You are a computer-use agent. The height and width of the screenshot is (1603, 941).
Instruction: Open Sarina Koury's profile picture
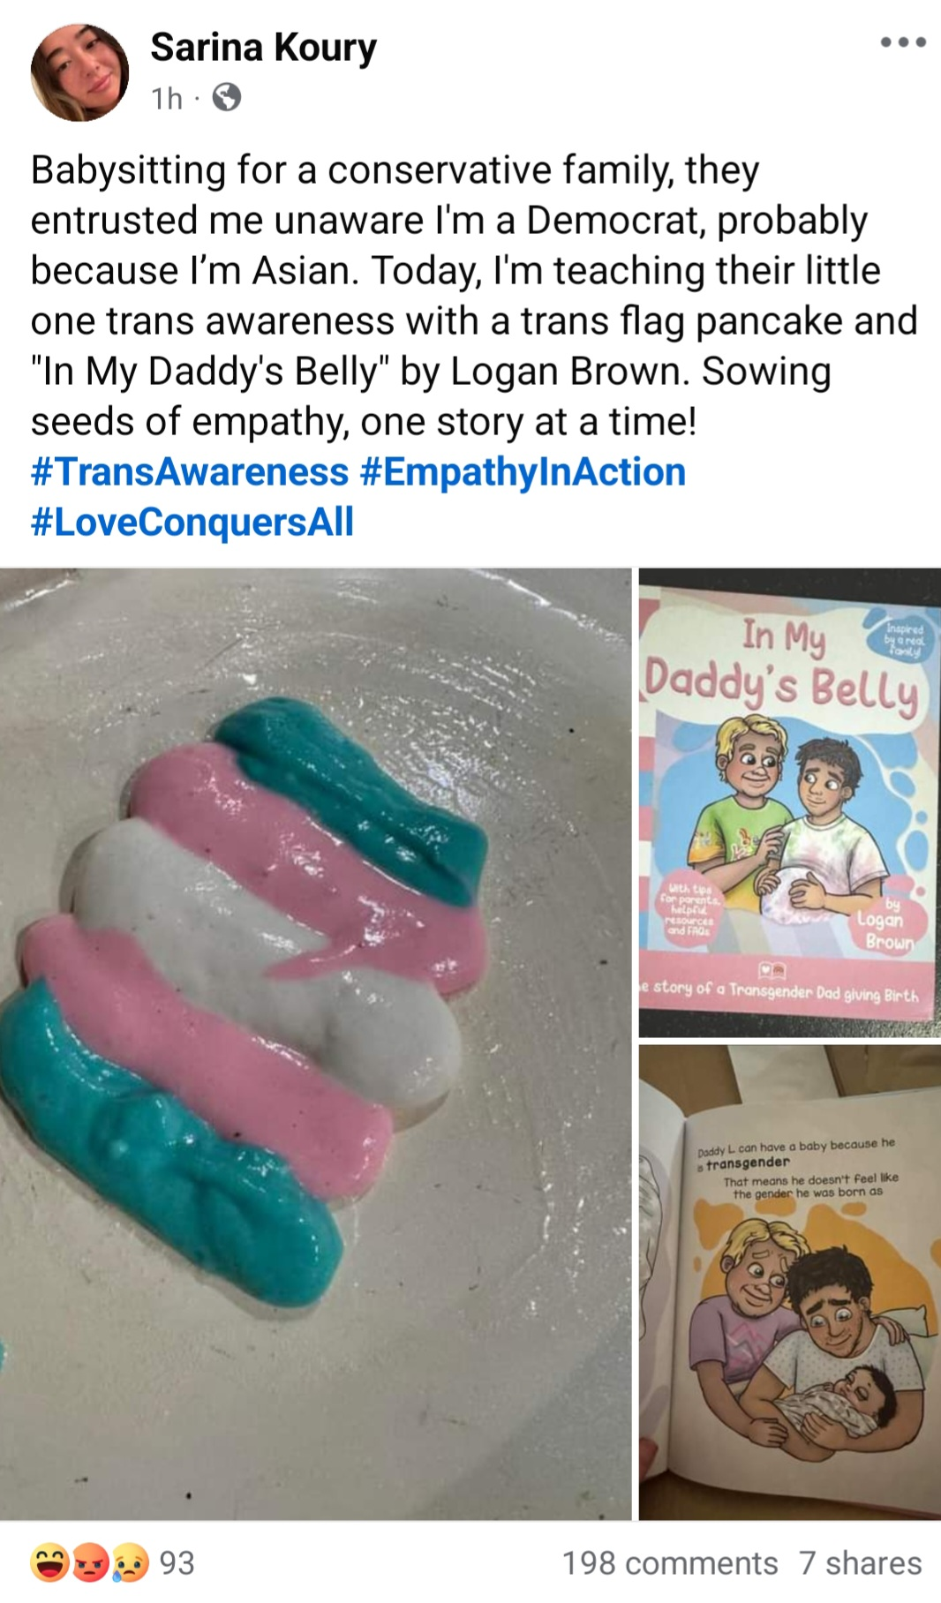click(x=79, y=72)
